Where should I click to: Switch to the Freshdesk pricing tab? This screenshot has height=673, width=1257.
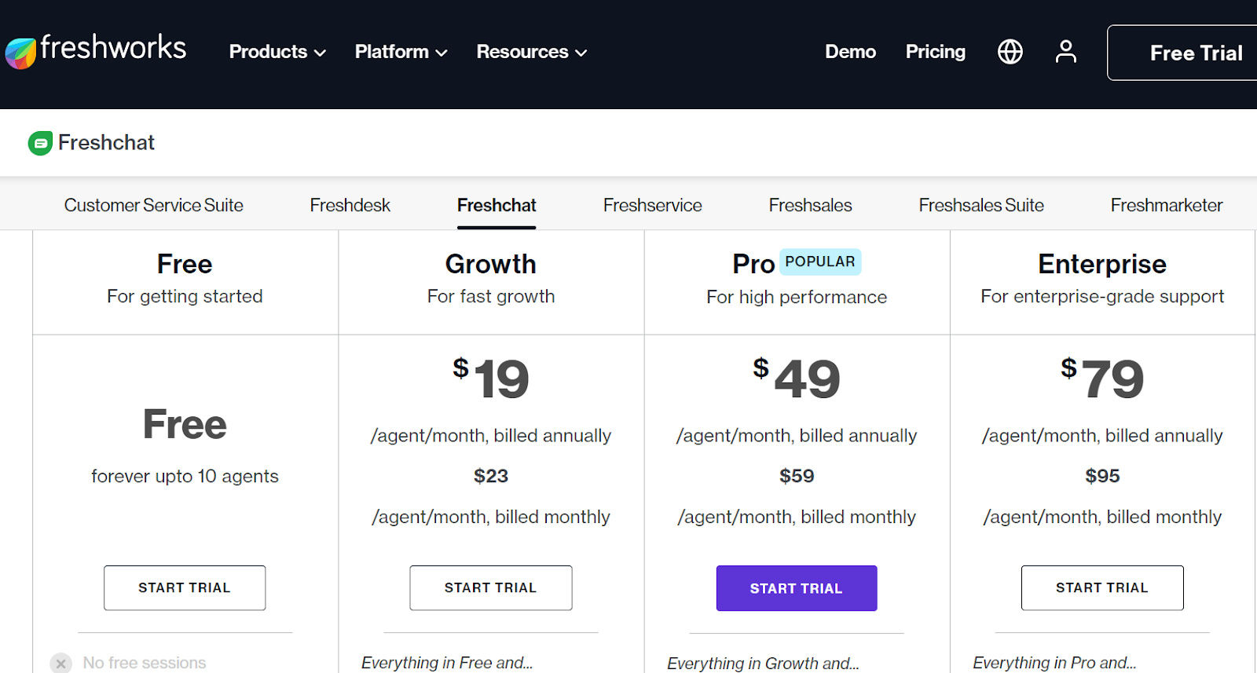tap(350, 205)
